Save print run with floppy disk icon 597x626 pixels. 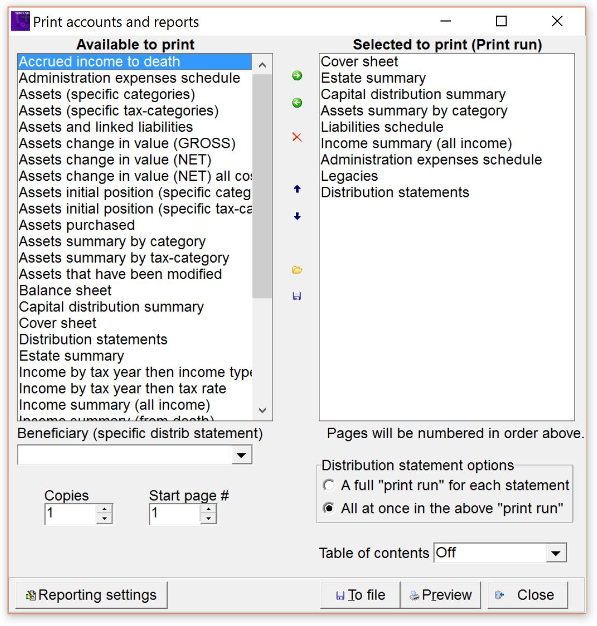click(297, 296)
